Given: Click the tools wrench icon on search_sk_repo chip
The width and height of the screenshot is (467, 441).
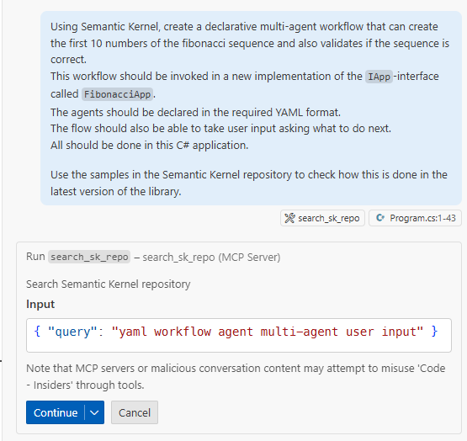Looking at the screenshot, I should point(289,218).
